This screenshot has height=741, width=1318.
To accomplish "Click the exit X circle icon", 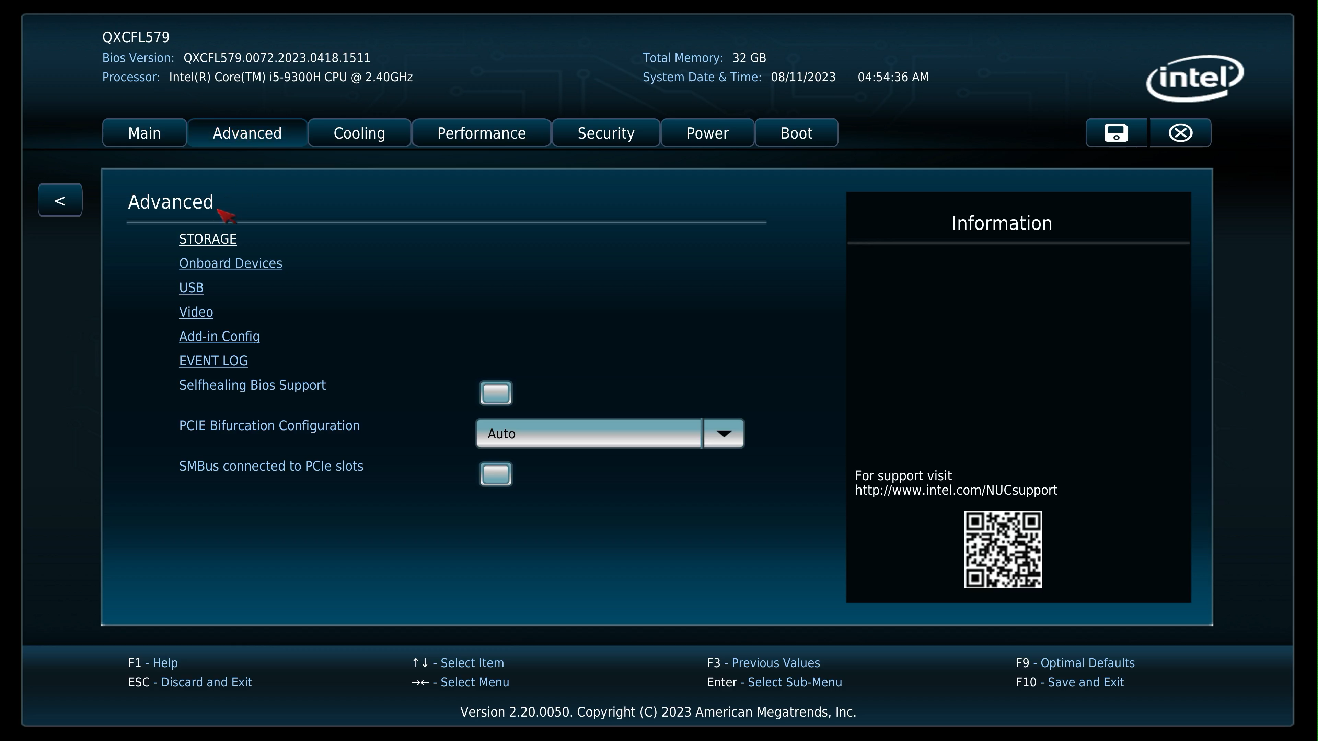I will point(1180,133).
